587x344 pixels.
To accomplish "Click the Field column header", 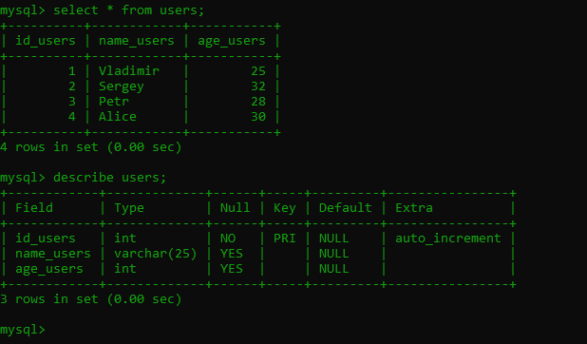I will pos(34,207).
